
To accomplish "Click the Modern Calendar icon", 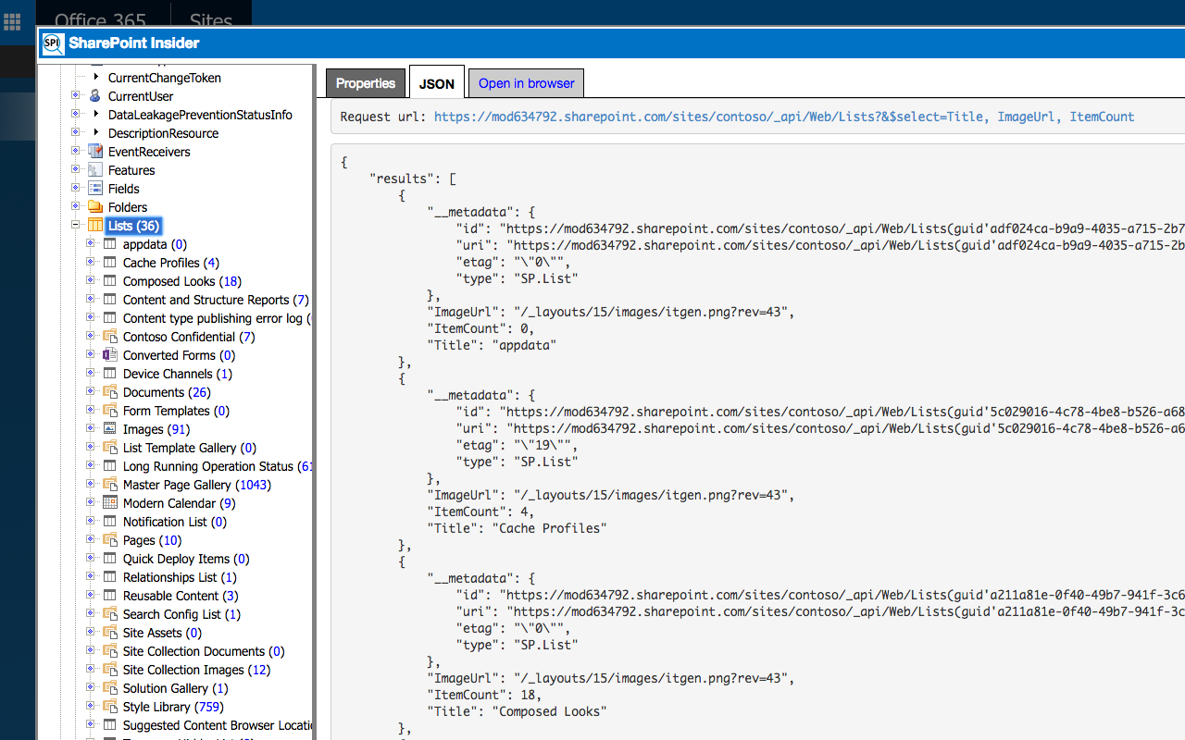I will click(109, 503).
